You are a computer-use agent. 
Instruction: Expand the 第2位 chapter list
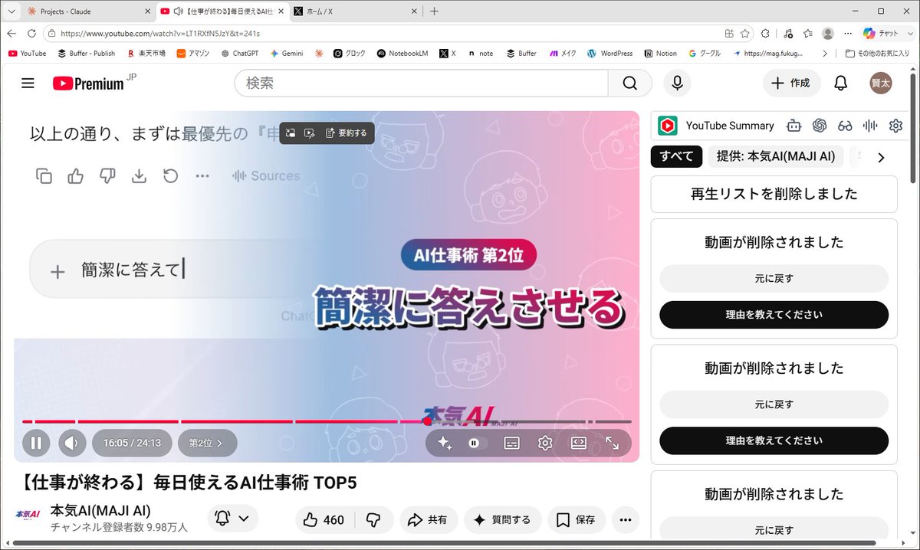pos(207,443)
